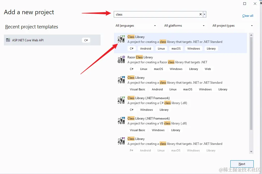Clear the search box with the X icon

(x=201, y=14)
